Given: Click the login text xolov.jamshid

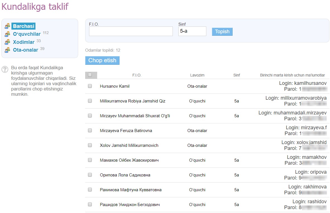Looking at the screenshot, I should 312,142.
